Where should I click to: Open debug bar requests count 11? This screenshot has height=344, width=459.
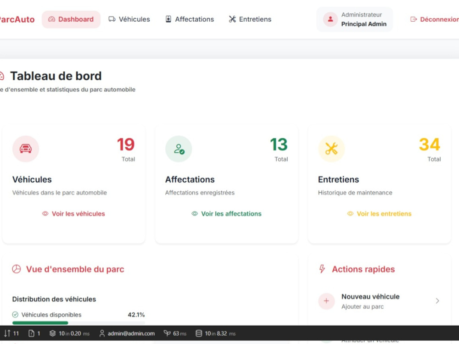click(x=11, y=333)
